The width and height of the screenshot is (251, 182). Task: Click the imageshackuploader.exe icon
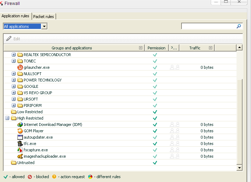tap(20, 156)
